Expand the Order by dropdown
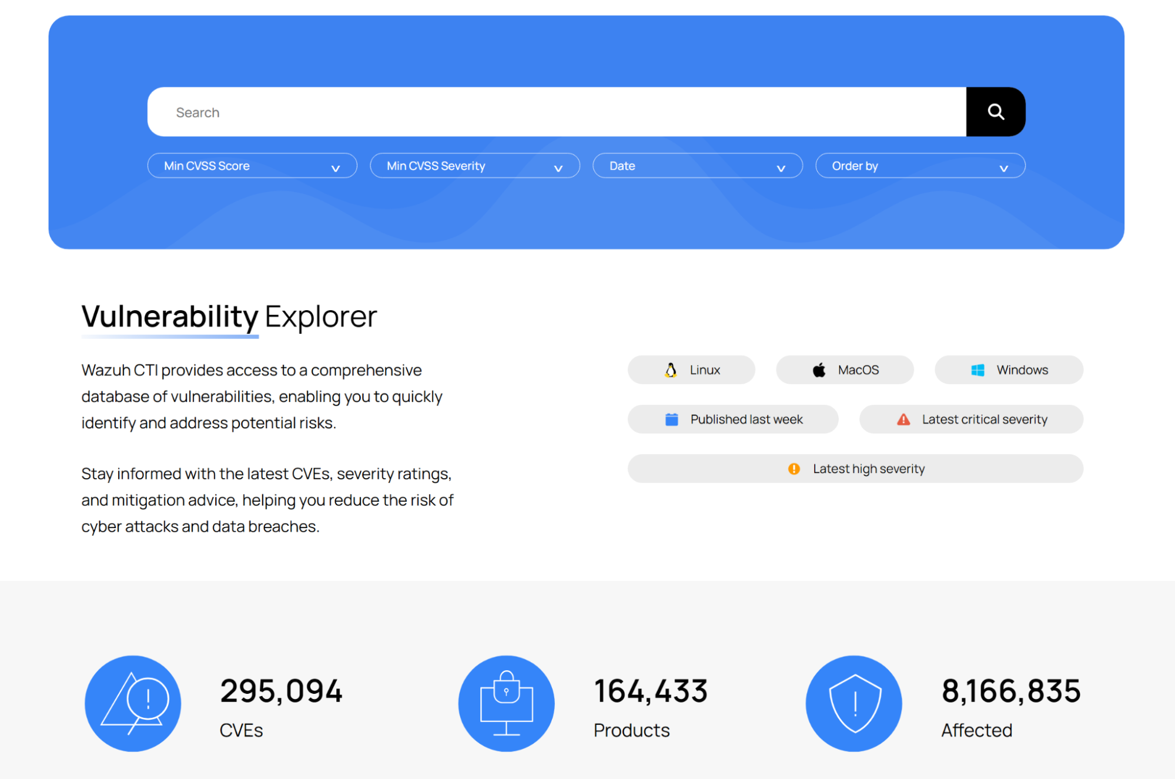 (920, 166)
